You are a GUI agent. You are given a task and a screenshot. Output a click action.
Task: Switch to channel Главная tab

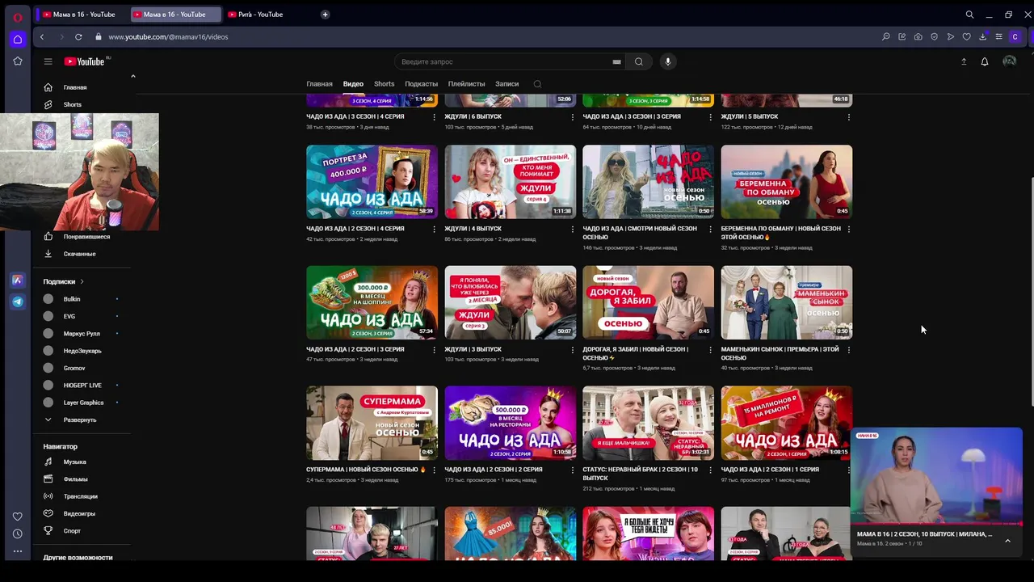pos(319,84)
